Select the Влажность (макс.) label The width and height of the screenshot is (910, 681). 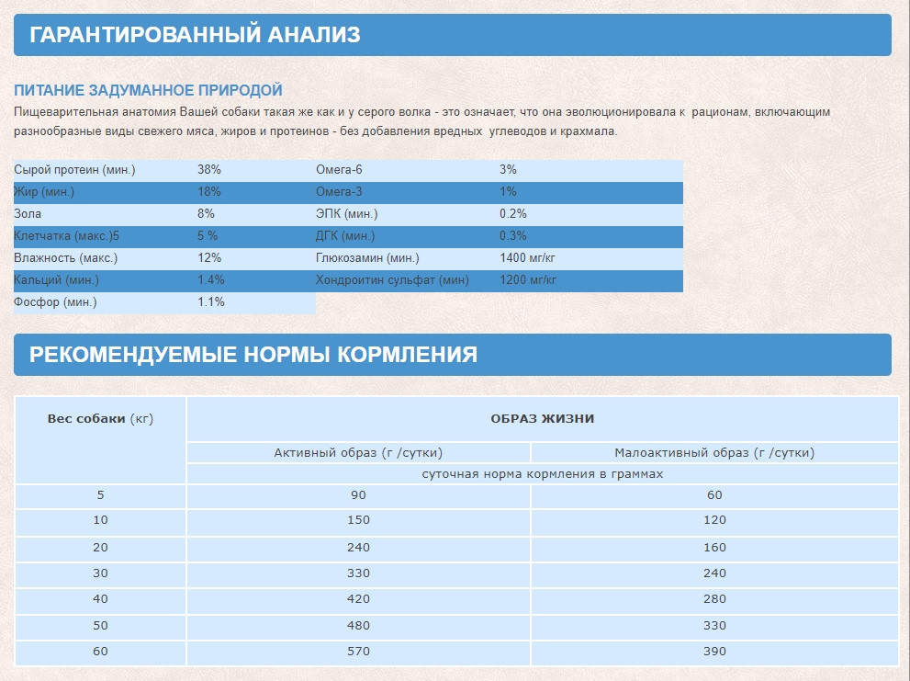(65, 258)
